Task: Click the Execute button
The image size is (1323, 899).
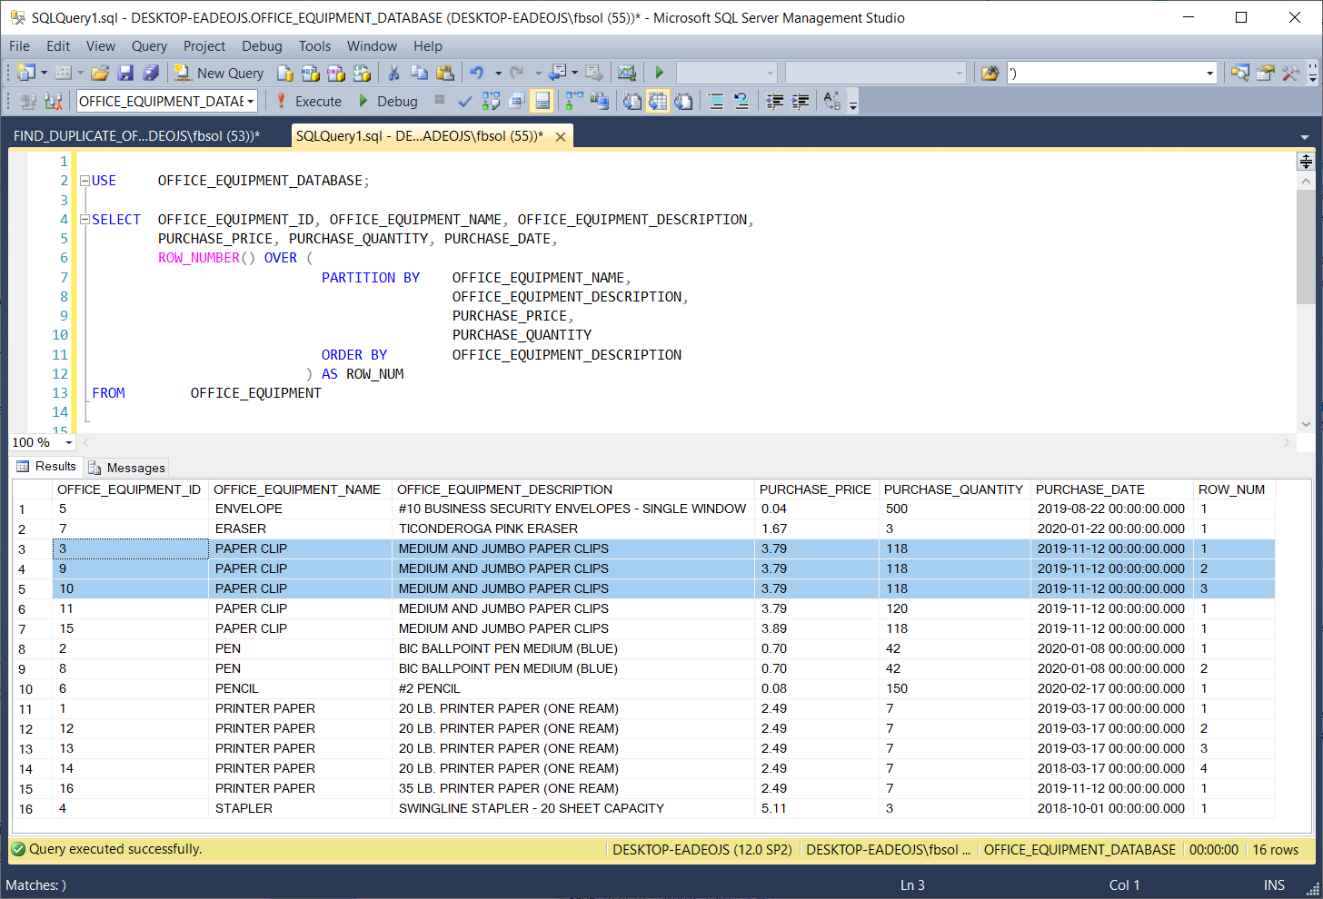Action: [x=310, y=102]
